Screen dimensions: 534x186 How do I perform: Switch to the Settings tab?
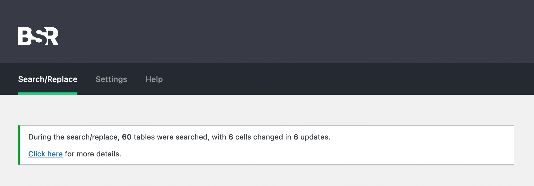point(111,79)
